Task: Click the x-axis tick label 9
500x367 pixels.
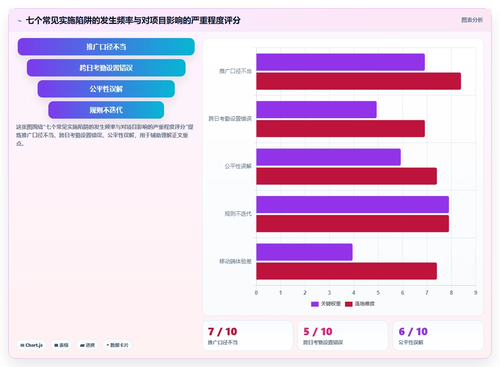Action: [476, 293]
